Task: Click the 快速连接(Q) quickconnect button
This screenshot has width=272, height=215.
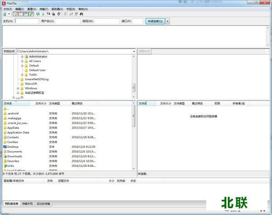Action: pyautogui.click(x=155, y=21)
